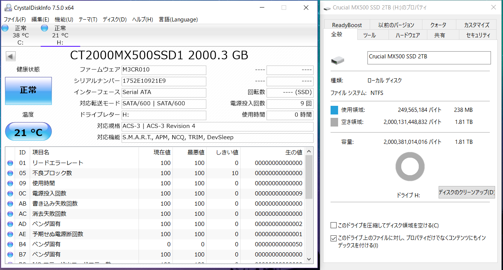
Task: Click the 正常 health status button
Action: coord(28,91)
